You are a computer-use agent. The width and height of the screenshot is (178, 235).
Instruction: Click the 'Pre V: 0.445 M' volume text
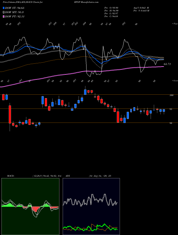(x=142, y=11)
